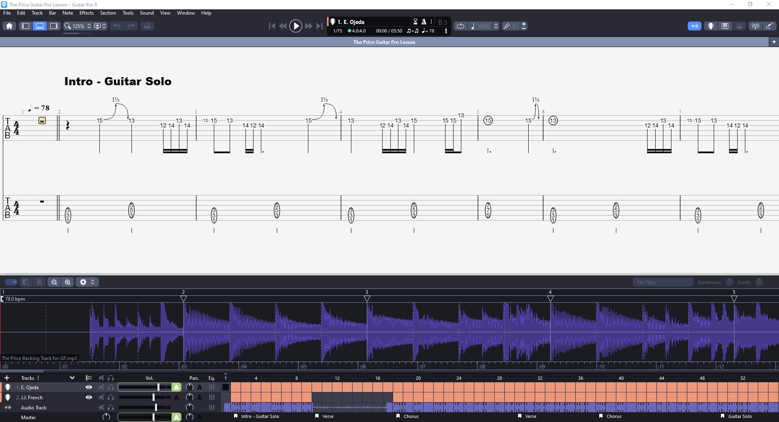The image size is (779, 422).
Task: Start playback with the play button
Action: (296, 26)
